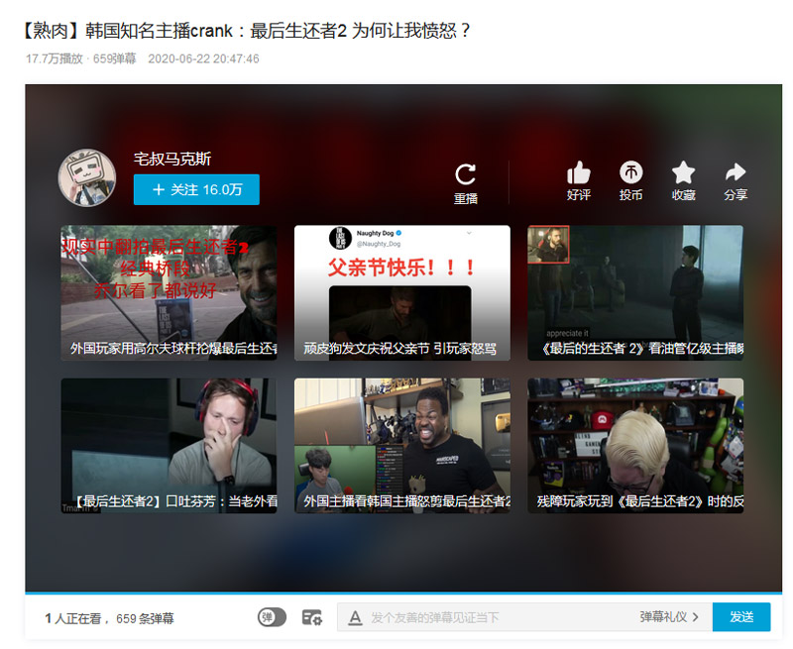Favorite the video with star icon

(684, 173)
